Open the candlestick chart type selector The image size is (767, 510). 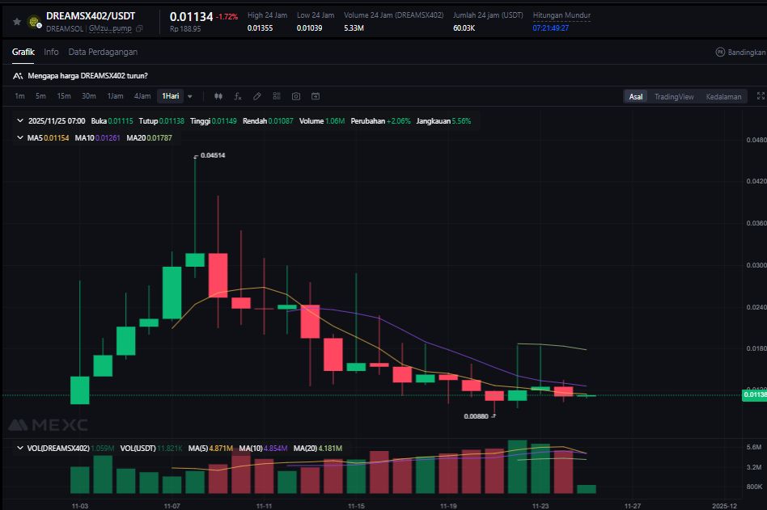(x=218, y=96)
